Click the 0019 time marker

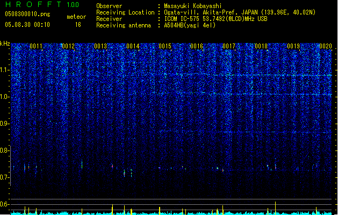point(293,46)
